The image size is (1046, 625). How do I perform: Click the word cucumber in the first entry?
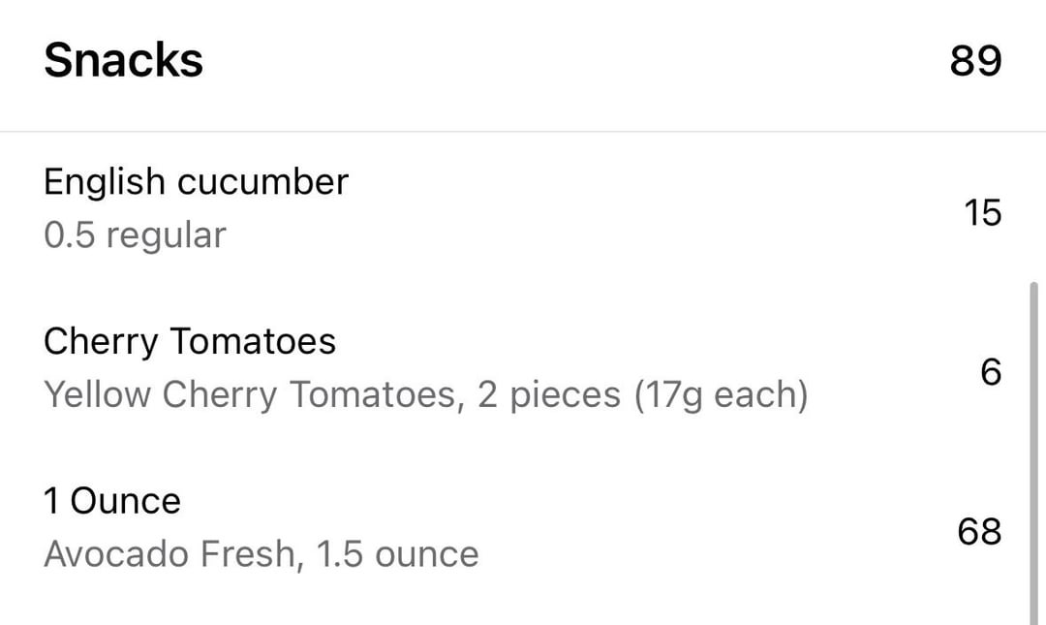pos(262,181)
